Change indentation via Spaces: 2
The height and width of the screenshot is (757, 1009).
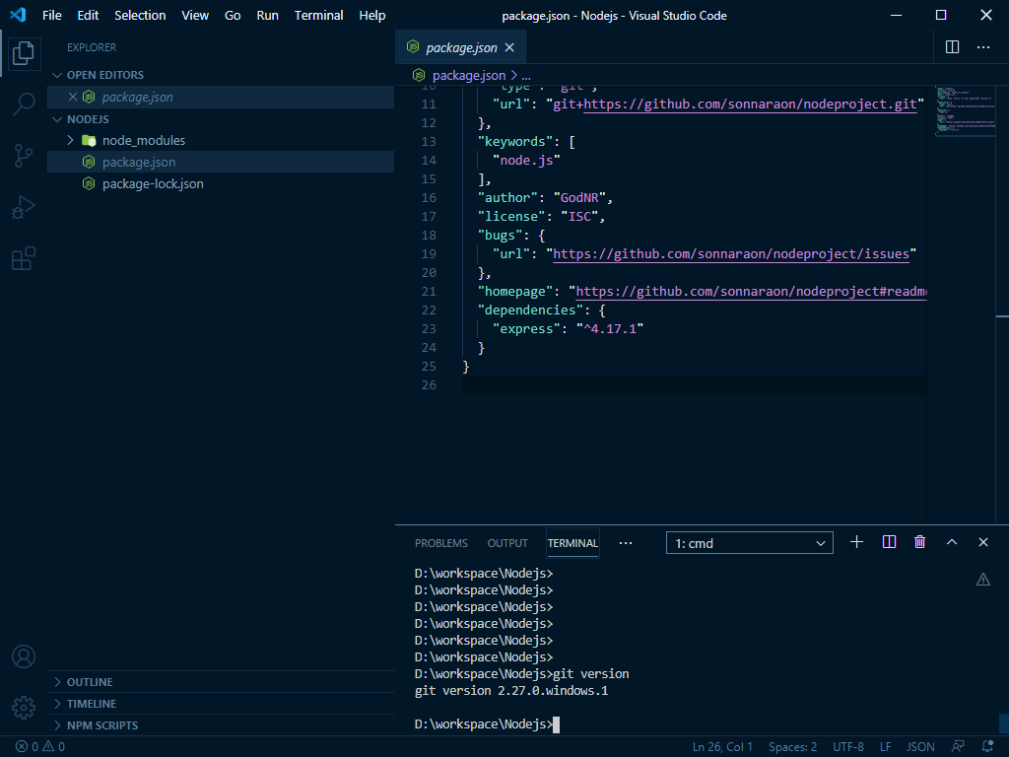(x=792, y=747)
